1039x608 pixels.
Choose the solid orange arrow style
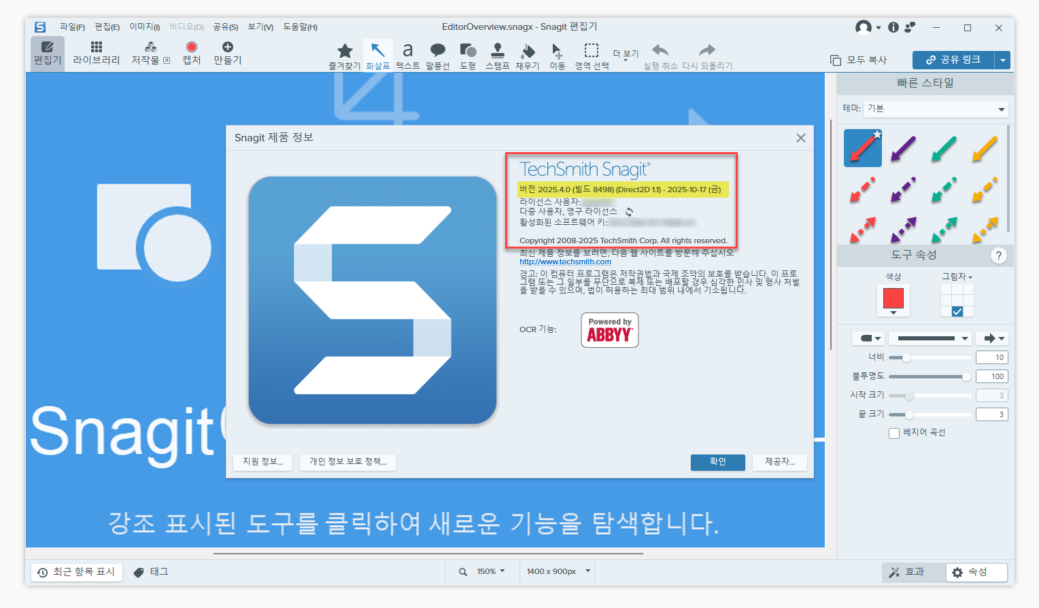tap(985, 148)
